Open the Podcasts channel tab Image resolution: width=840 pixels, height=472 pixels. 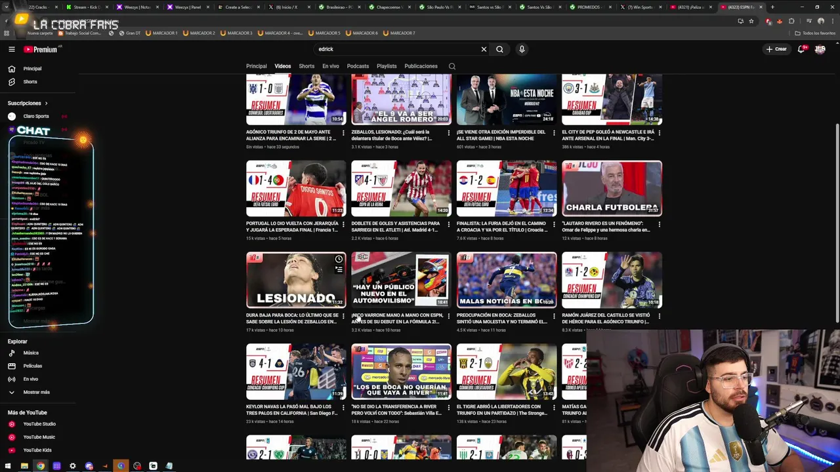358,66
